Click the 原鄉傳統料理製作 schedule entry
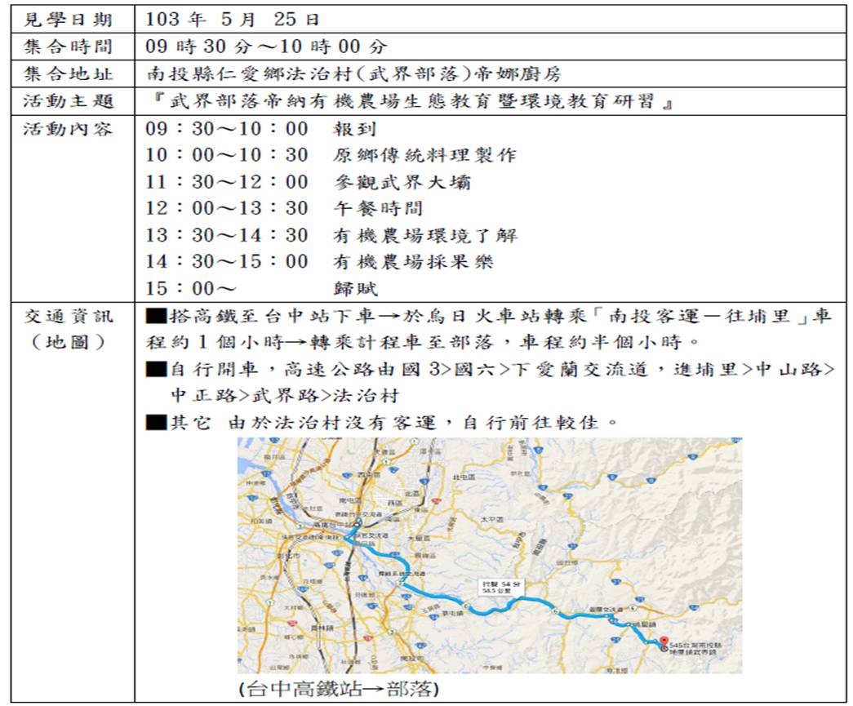This screenshot has width=853, height=706. pos(424,155)
